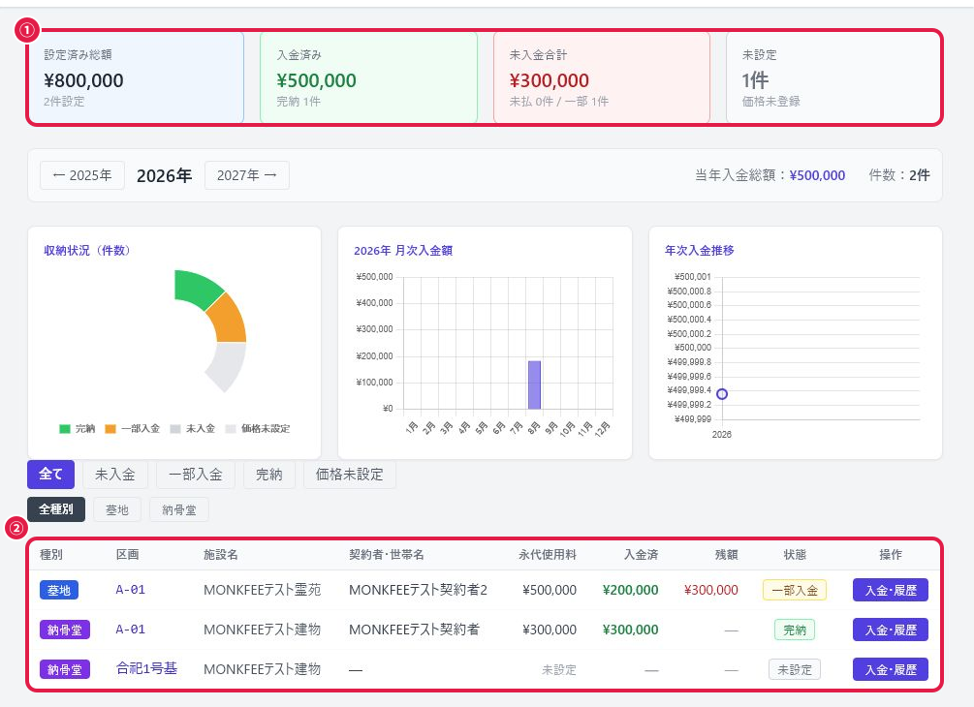Click the 墓地 type badge in first row
Viewport: 974px width, 707px height.
pyautogui.click(x=59, y=591)
